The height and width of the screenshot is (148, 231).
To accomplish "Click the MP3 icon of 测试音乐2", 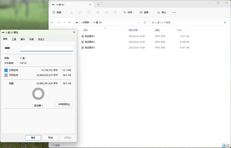I will (x=83, y=42).
